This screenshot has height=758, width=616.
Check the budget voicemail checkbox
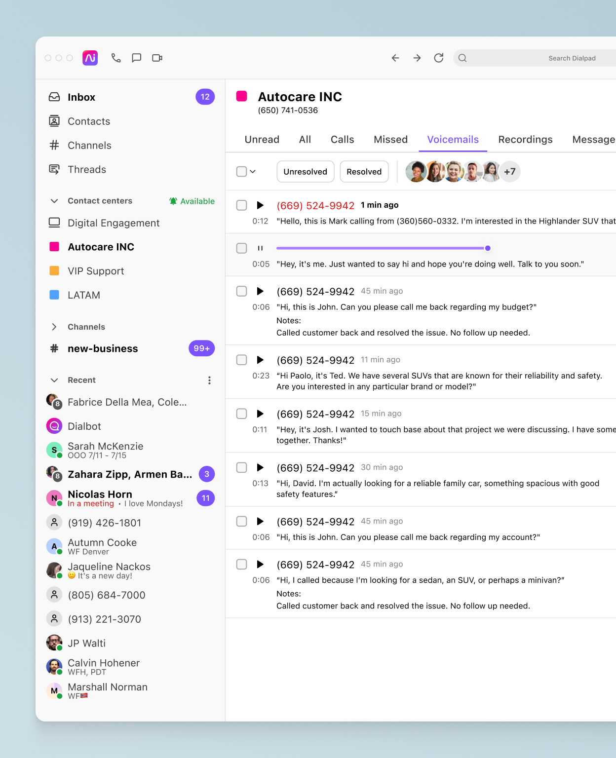241,291
